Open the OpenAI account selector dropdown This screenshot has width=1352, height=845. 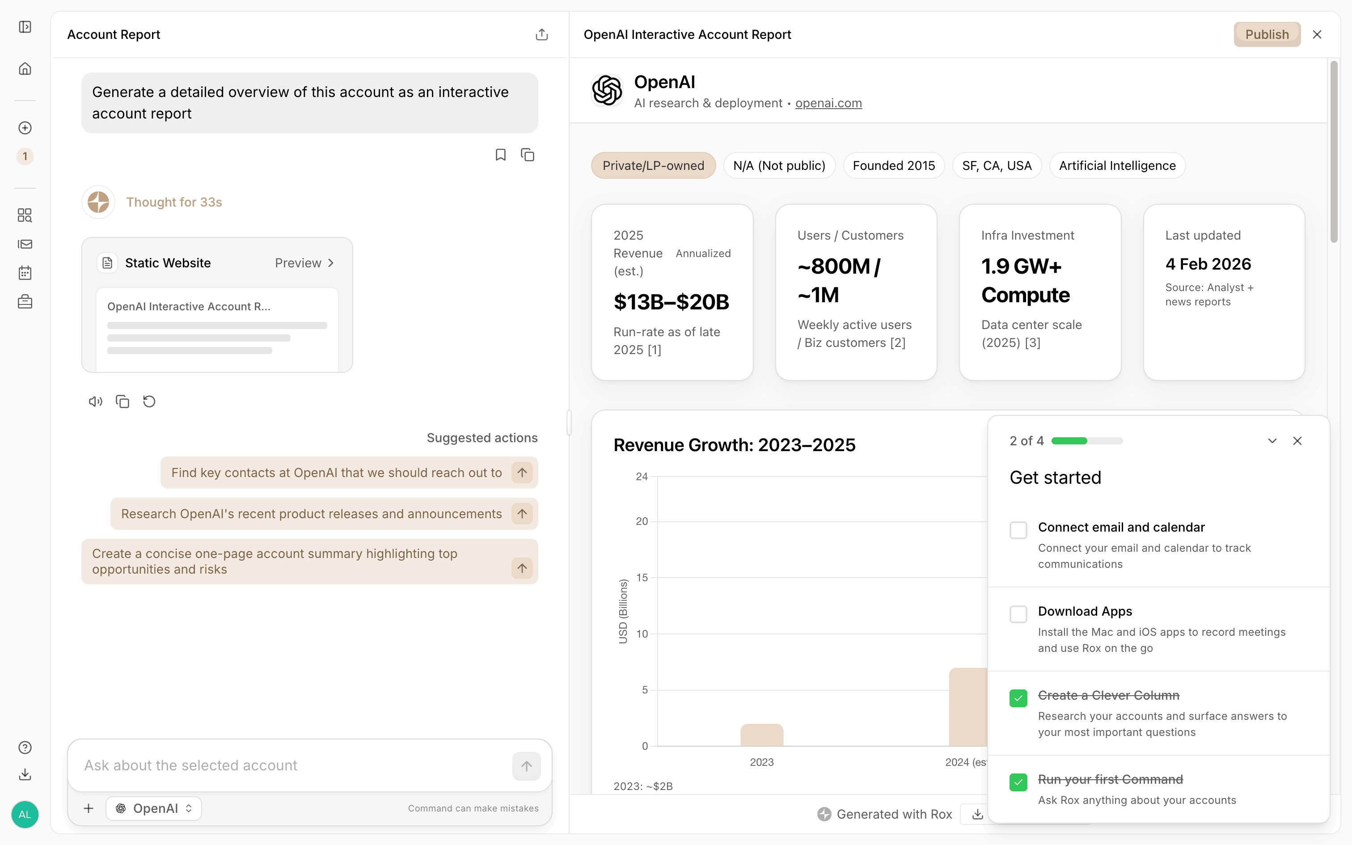[x=154, y=808]
